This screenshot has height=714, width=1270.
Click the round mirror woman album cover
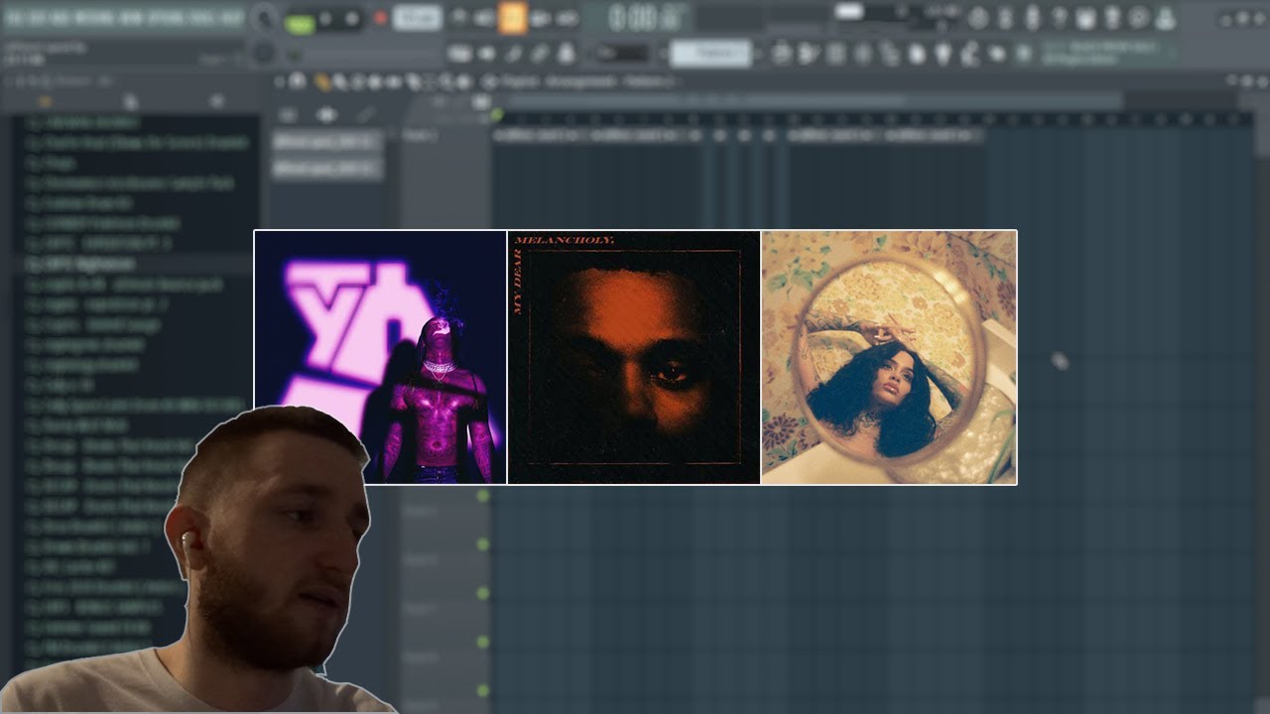[x=889, y=357]
